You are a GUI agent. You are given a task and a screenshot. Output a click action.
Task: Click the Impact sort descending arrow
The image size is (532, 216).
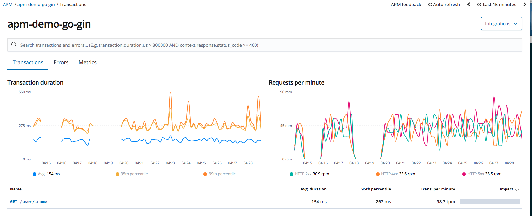click(x=517, y=189)
